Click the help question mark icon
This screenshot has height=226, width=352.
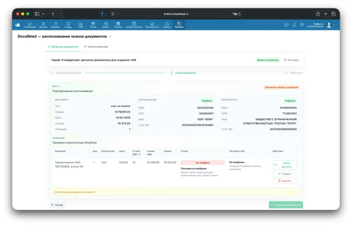click(x=302, y=25)
